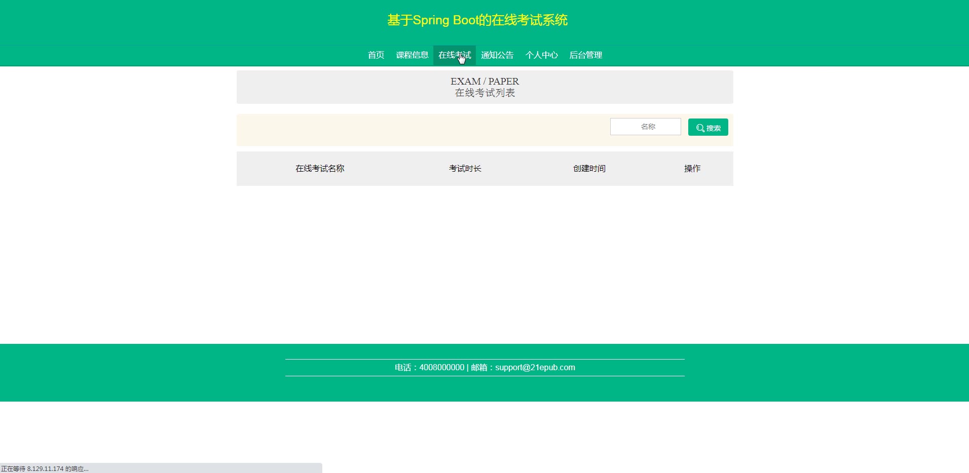This screenshot has height=473, width=969.
Task: Click the 创建时间 column header
Action: click(x=589, y=169)
